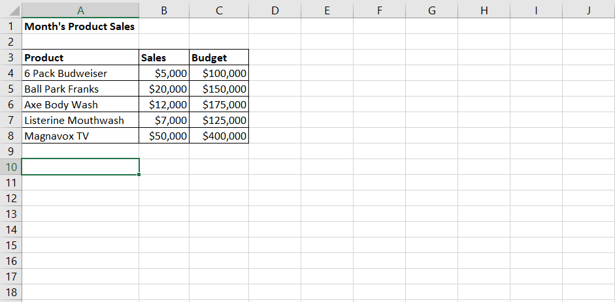The height and width of the screenshot is (302, 615).
Task: Select the $20,000 sales cell
Action: (164, 89)
